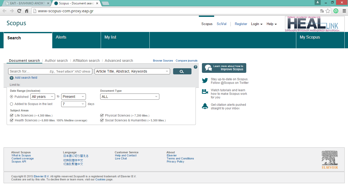
Task: Select Added to Scopus in the last radio button
Action: point(11,104)
